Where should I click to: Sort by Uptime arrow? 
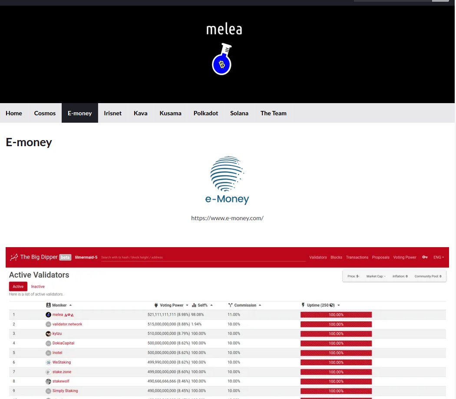[338, 305]
